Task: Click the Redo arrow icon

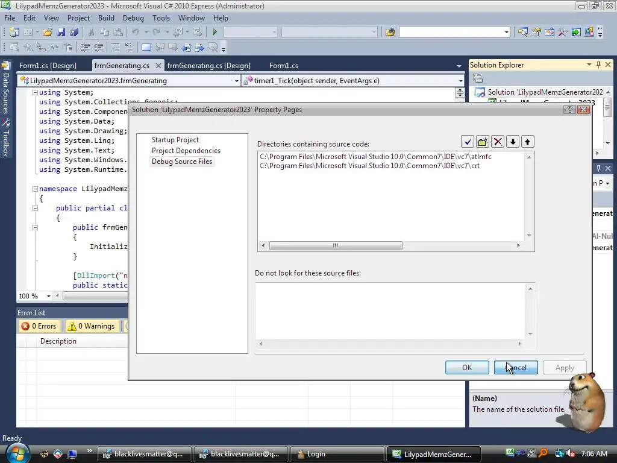Action: (157, 32)
